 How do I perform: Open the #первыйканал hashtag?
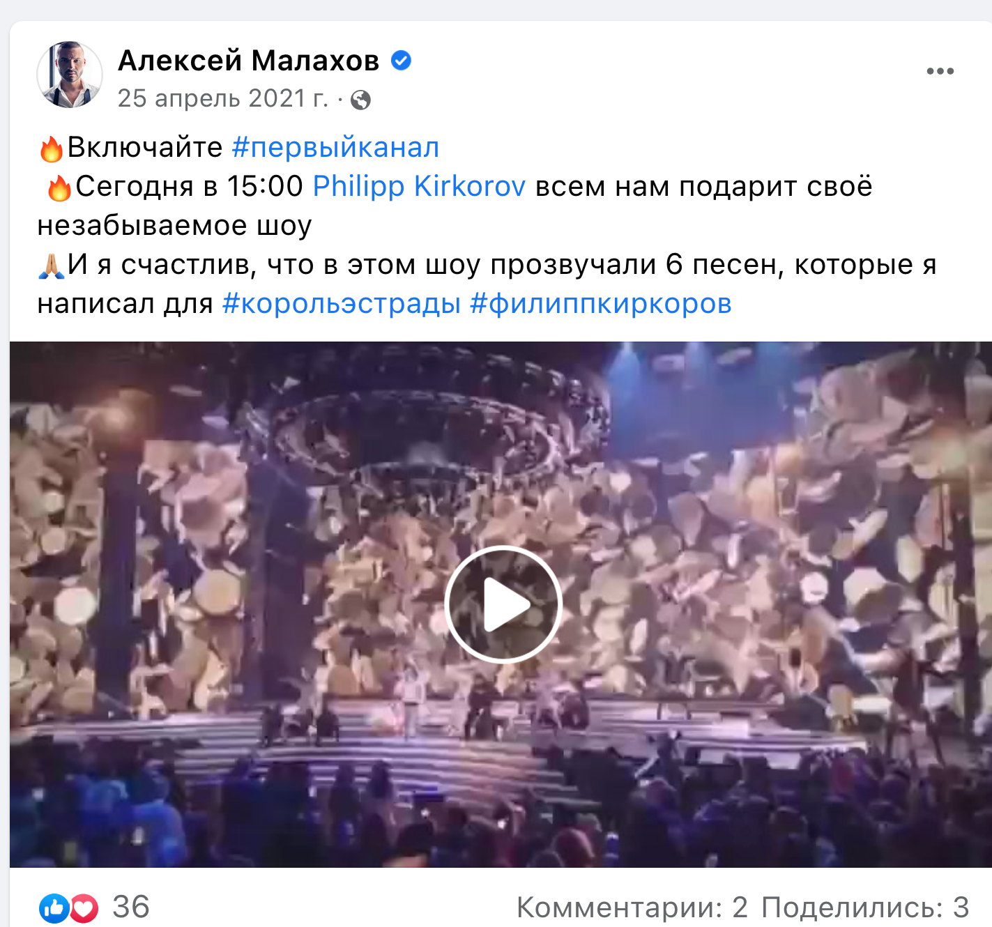pyautogui.click(x=335, y=148)
